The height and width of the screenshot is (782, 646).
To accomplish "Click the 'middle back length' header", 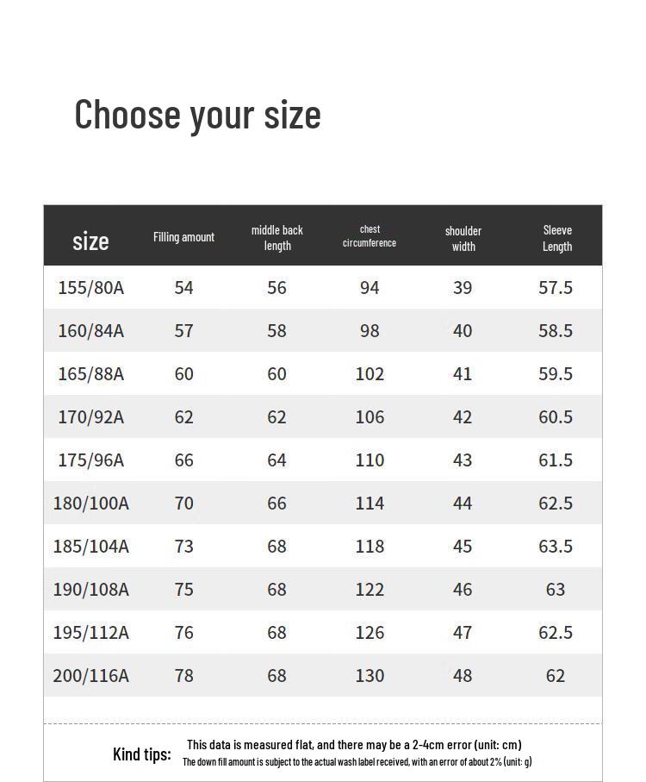I will 276,238.
